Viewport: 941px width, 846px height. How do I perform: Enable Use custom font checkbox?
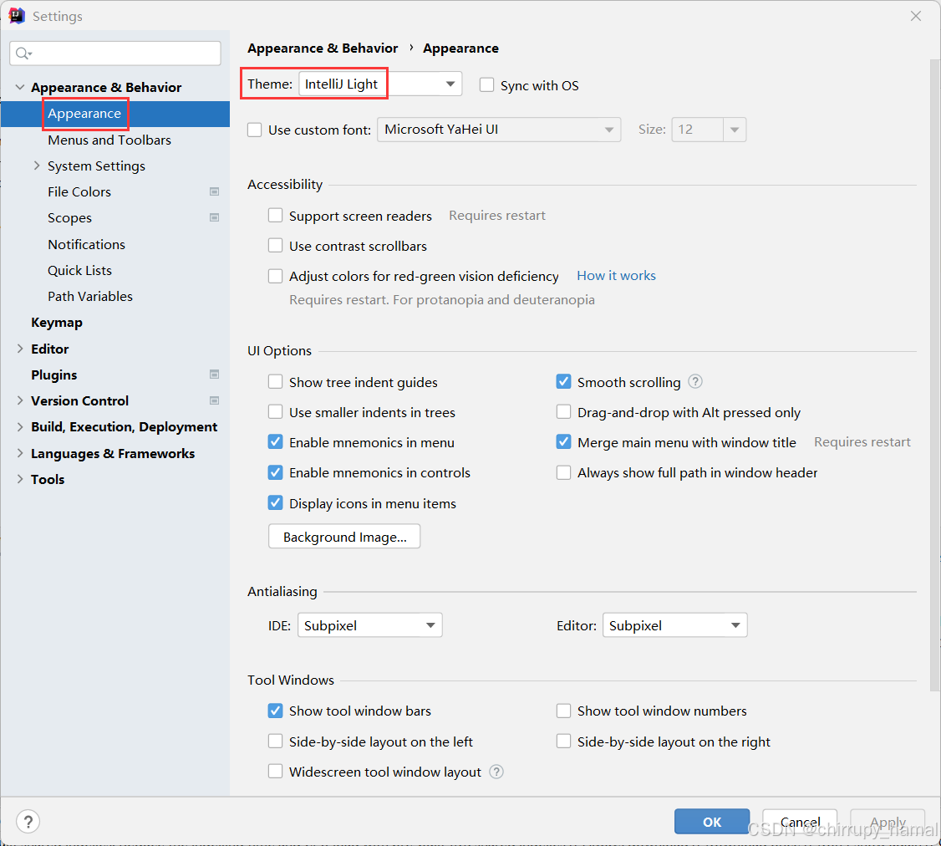(x=254, y=130)
